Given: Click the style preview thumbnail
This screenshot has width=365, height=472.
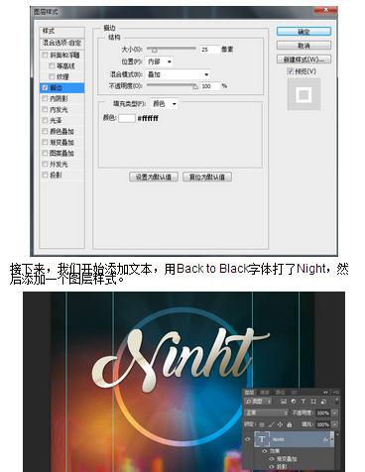Looking at the screenshot, I should [304, 94].
